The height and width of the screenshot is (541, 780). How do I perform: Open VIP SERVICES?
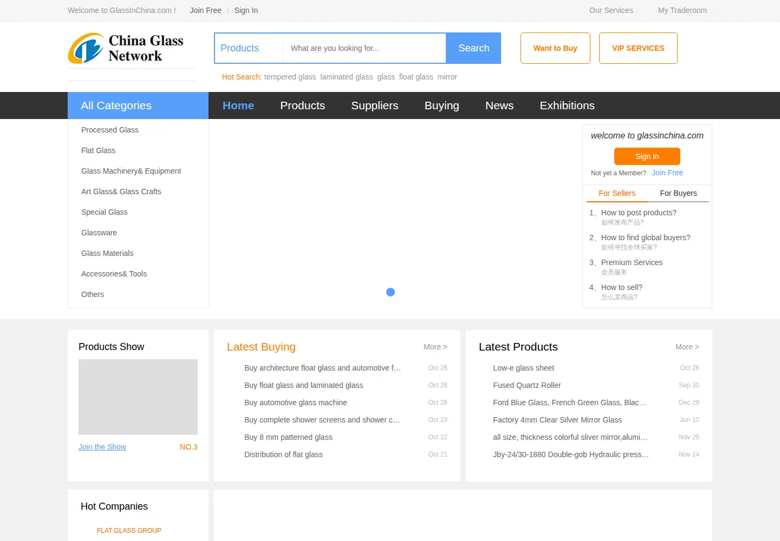[638, 48]
